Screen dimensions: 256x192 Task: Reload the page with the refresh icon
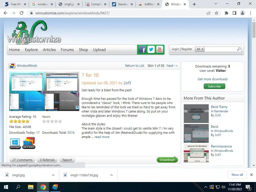tap(21, 13)
